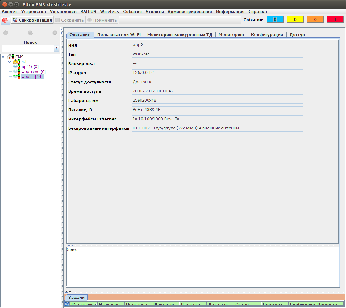Click the Статус column header
This screenshot has width=346, height=308.
247,304
